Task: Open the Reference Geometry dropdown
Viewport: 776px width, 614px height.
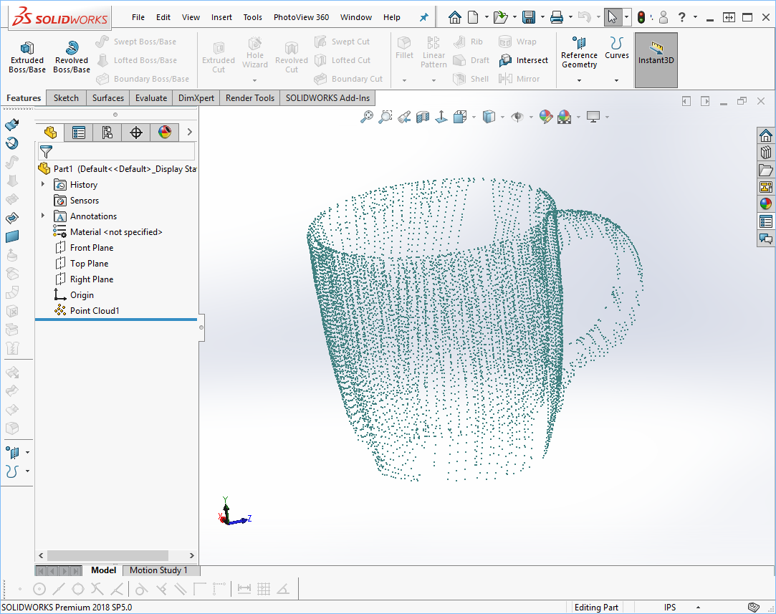Action: [579, 80]
